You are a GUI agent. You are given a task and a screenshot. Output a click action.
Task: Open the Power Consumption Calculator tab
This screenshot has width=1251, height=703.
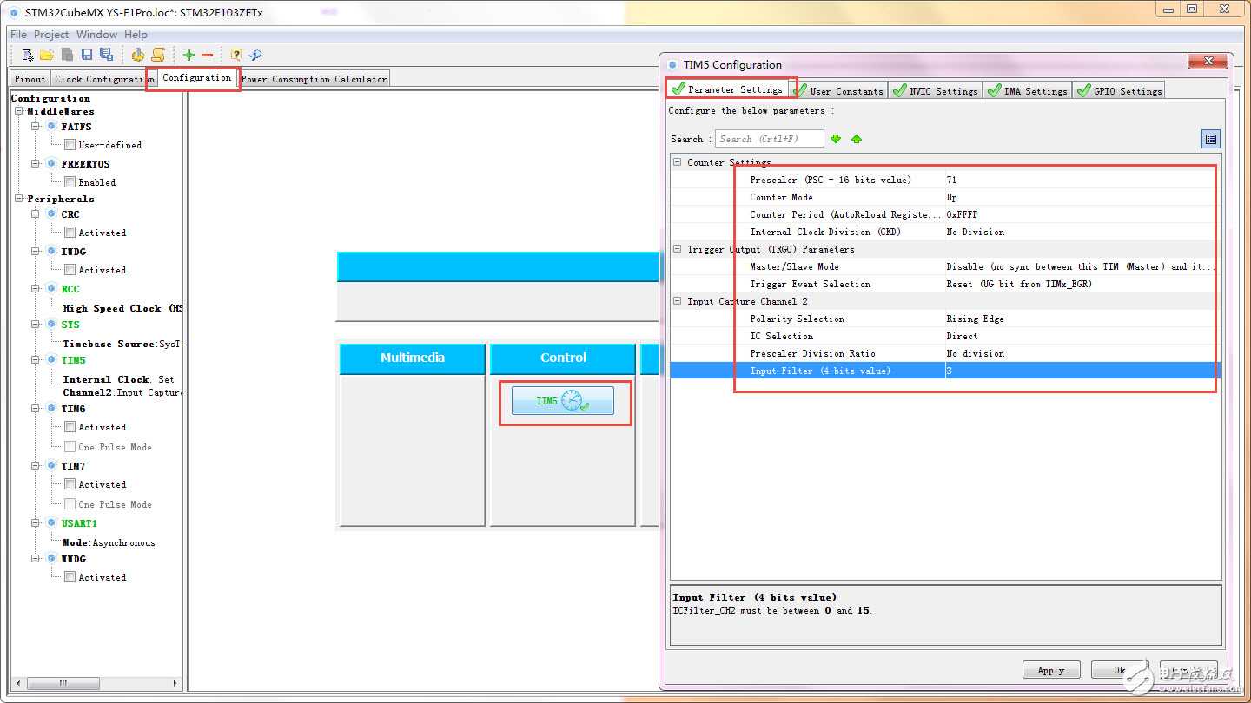pos(314,79)
